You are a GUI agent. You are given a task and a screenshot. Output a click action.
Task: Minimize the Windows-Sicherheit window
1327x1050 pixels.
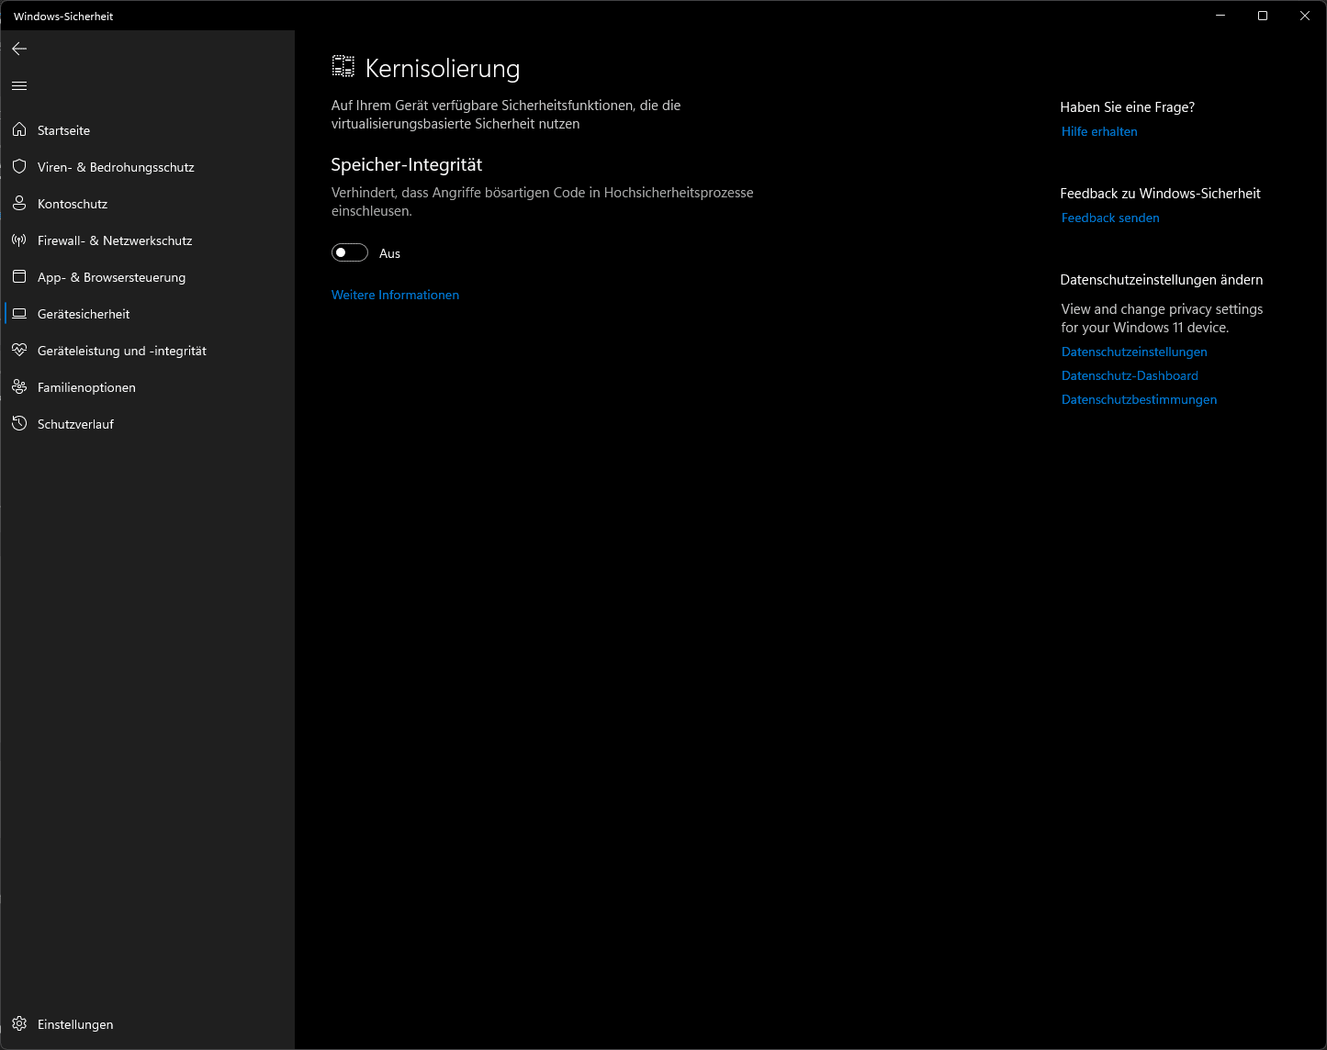1220,16
